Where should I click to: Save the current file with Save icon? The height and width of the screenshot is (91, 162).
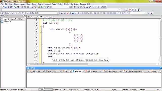(x=8, y=7)
